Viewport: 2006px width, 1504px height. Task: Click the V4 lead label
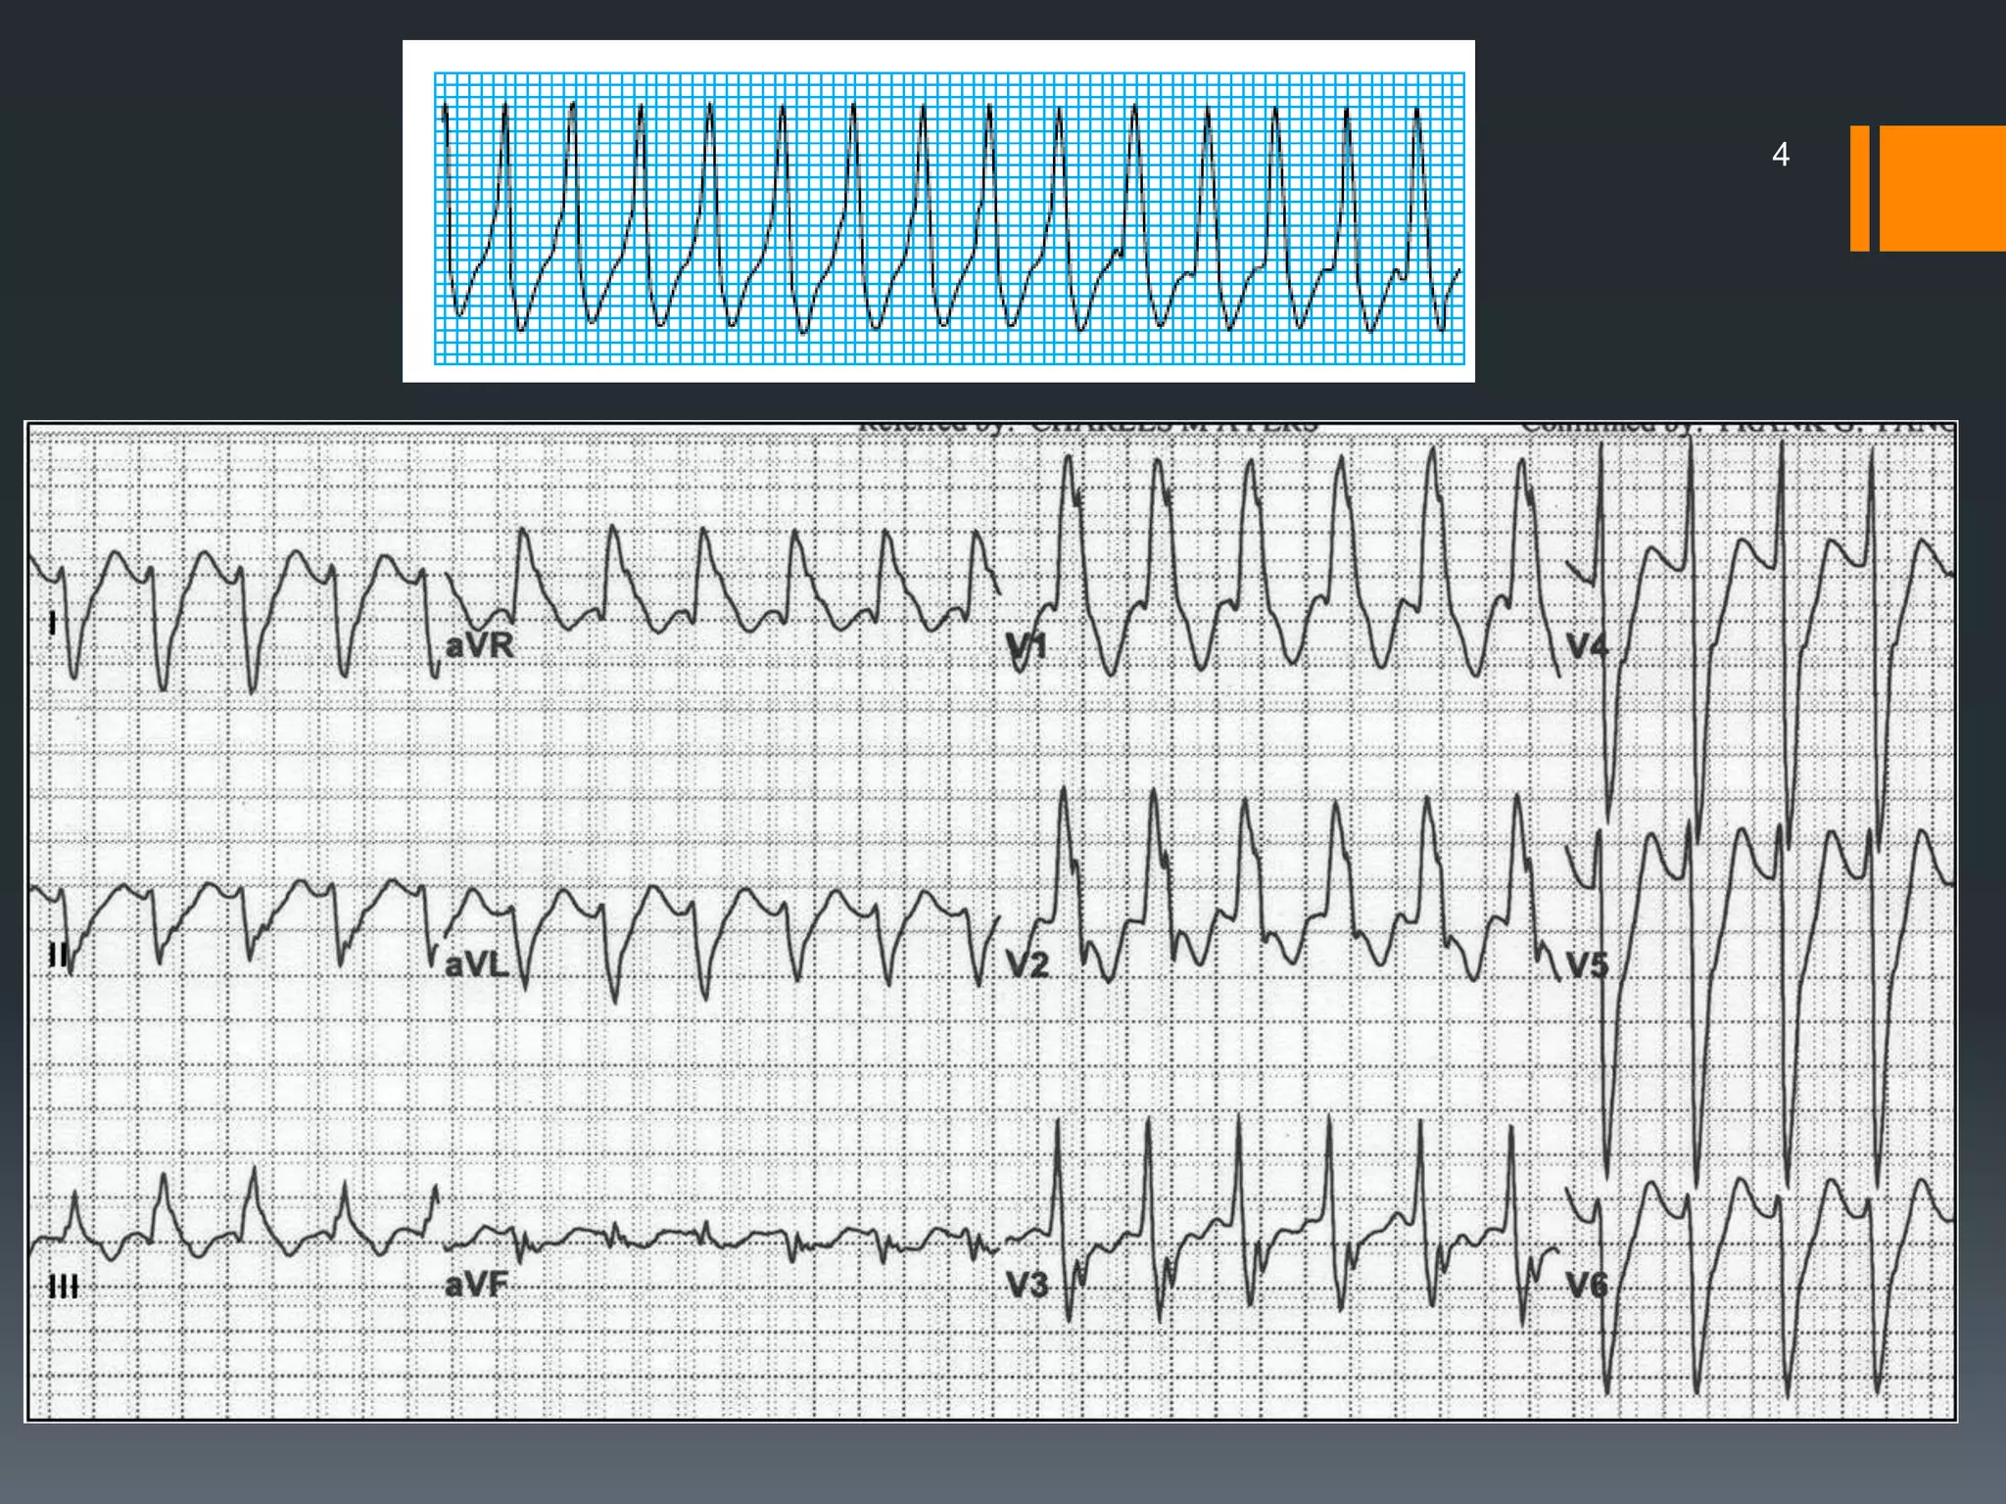click(x=1587, y=646)
